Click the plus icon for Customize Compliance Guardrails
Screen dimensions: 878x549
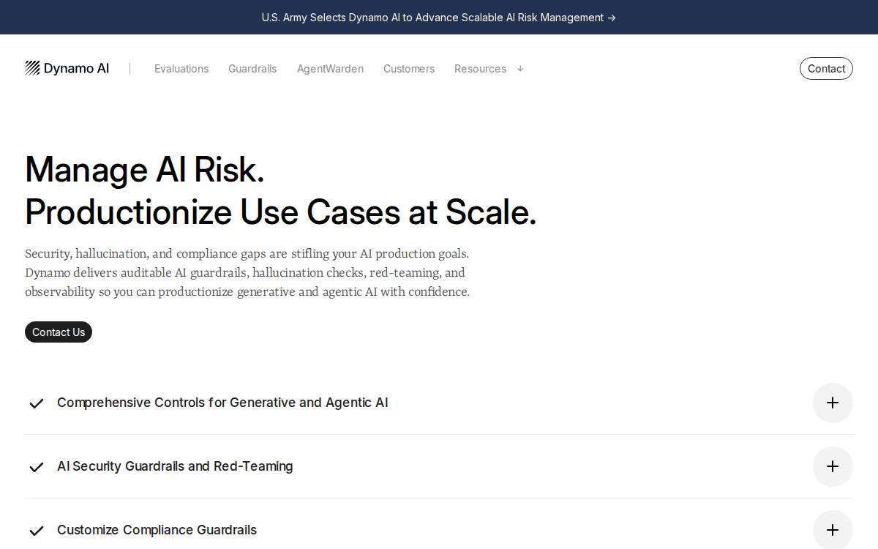[833, 530]
